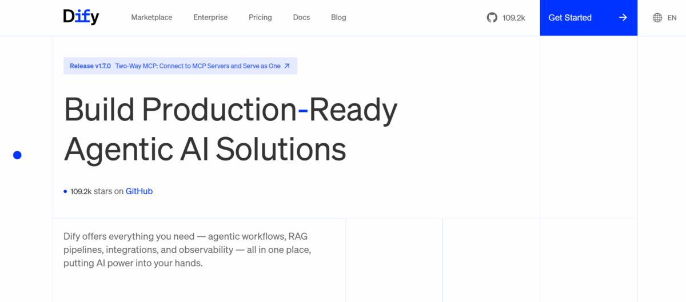Open the Pricing page

(260, 18)
